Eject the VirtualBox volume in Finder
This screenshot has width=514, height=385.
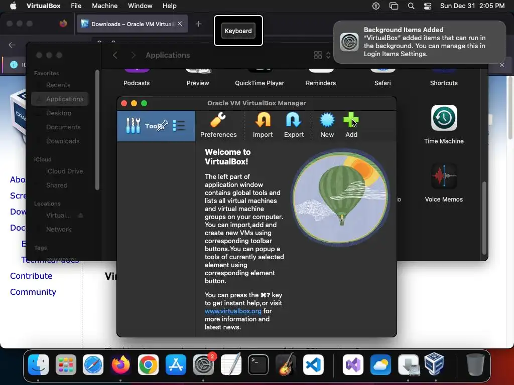(x=81, y=215)
